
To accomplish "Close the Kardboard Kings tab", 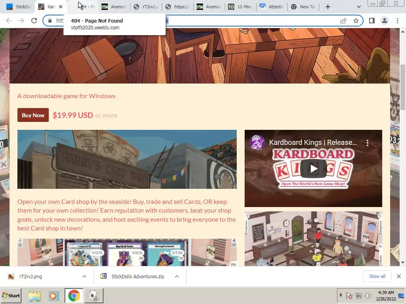I will [x=61, y=7].
